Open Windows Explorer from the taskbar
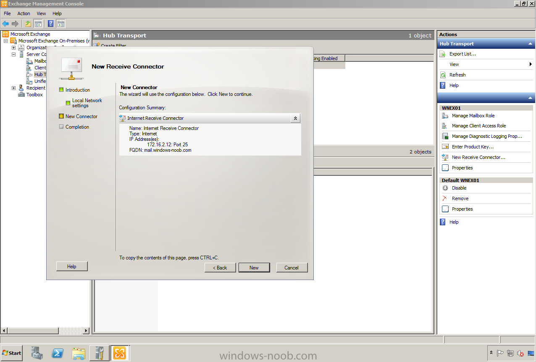The height and width of the screenshot is (362, 536). point(79,353)
